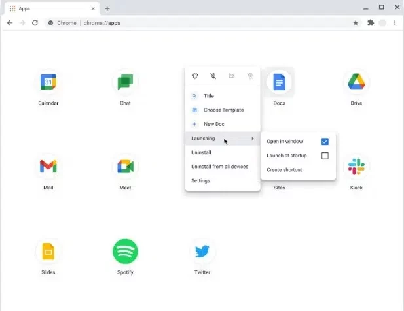Choose Uninstall from all devices
Image resolution: width=404 pixels, height=311 pixels.
tap(219, 167)
